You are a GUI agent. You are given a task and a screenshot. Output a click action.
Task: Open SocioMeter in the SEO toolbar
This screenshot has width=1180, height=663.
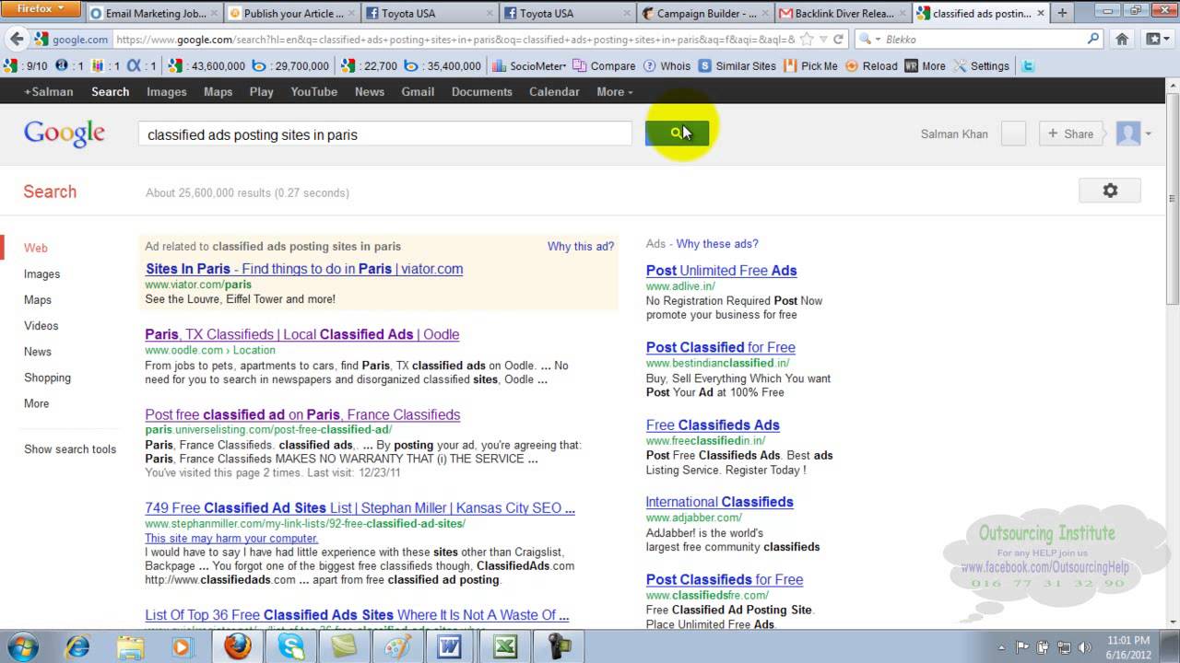pos(528,66)
